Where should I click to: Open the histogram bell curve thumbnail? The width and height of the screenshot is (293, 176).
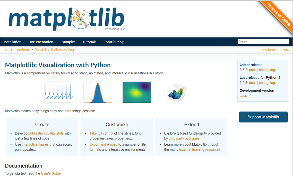pyautogui.click(x=98, y=92)
